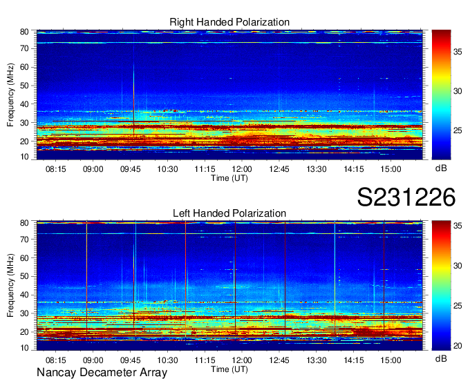Click the "40" frequency tick of Left Handed plot
470x381 pixels.
(25, 295)
